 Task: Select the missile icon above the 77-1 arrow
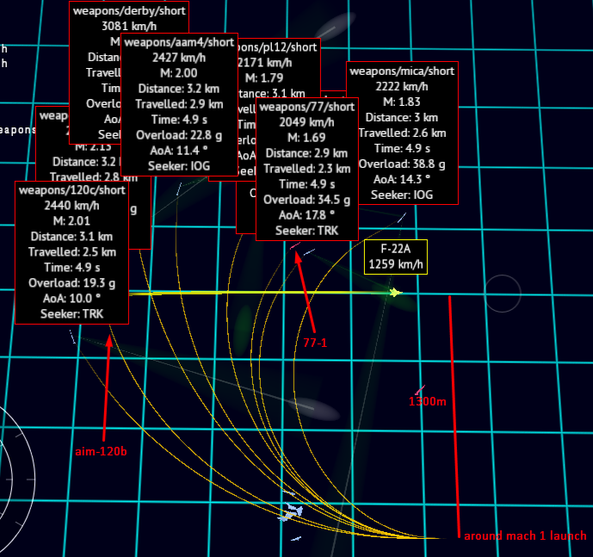coord(296,246)
